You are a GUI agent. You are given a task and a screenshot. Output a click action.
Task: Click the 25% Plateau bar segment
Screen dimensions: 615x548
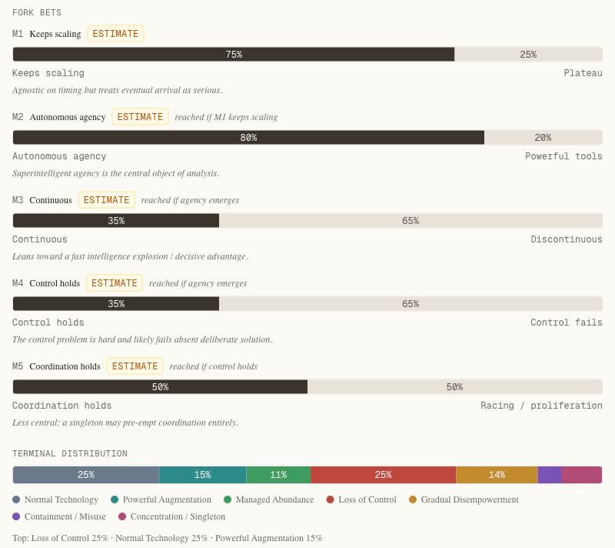coord(528,54)
